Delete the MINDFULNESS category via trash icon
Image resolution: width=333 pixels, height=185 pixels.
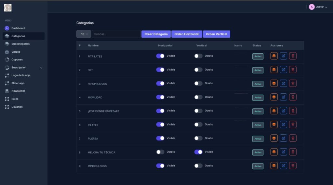(x=293, y=166)
